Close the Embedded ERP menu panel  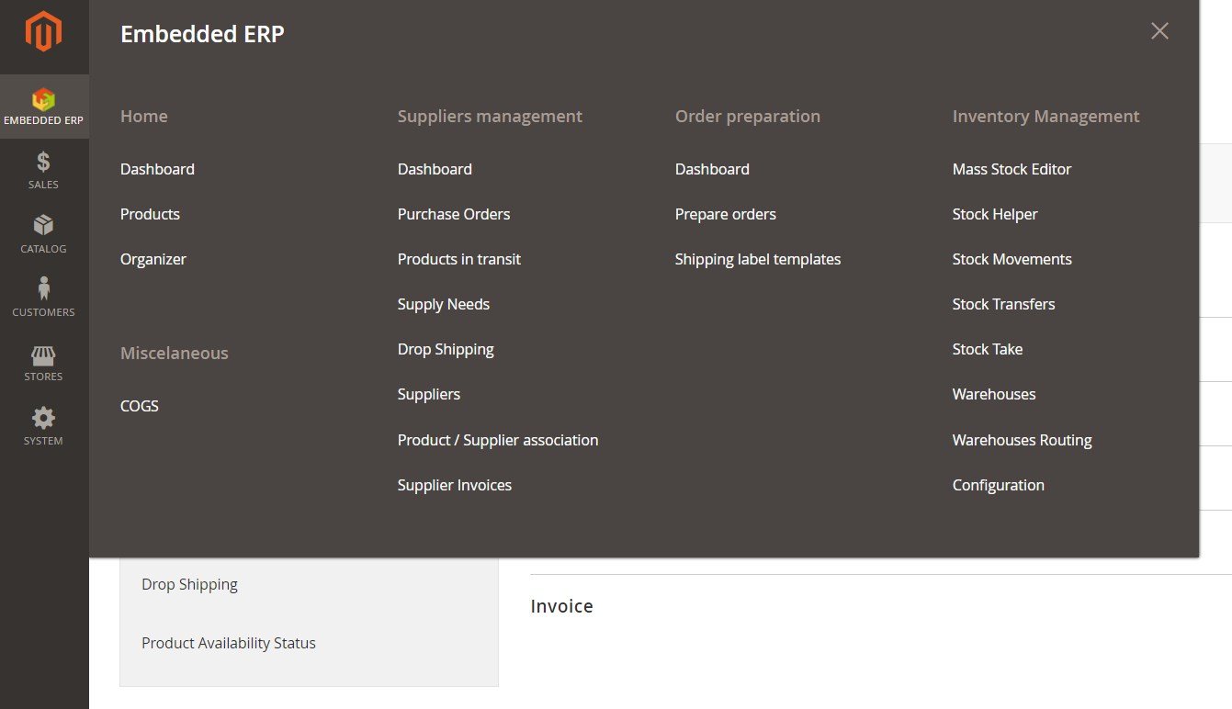coord(1159,31)
